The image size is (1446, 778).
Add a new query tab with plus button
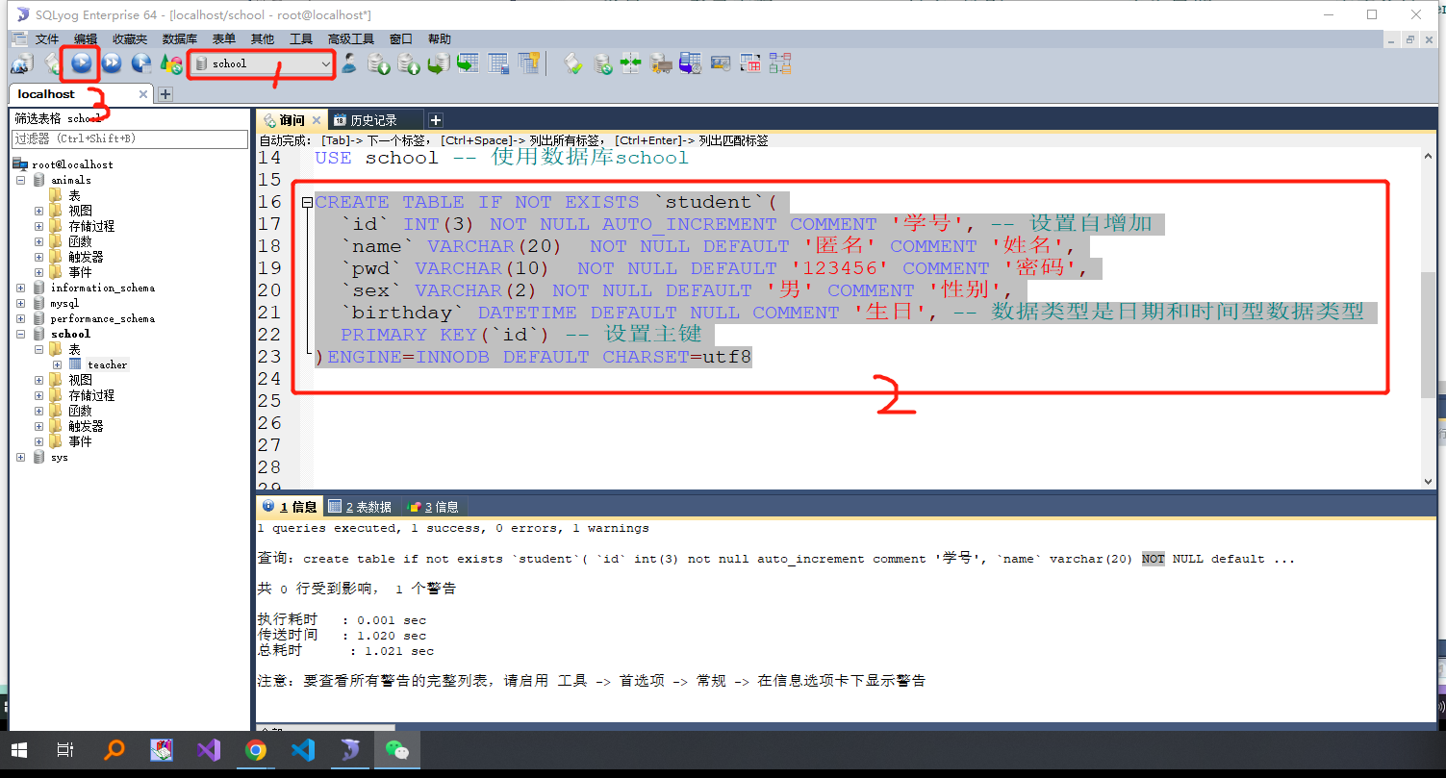(x=435, y=120)
